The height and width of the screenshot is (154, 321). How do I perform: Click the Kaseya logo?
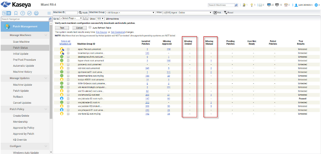[x=16, y=4]
